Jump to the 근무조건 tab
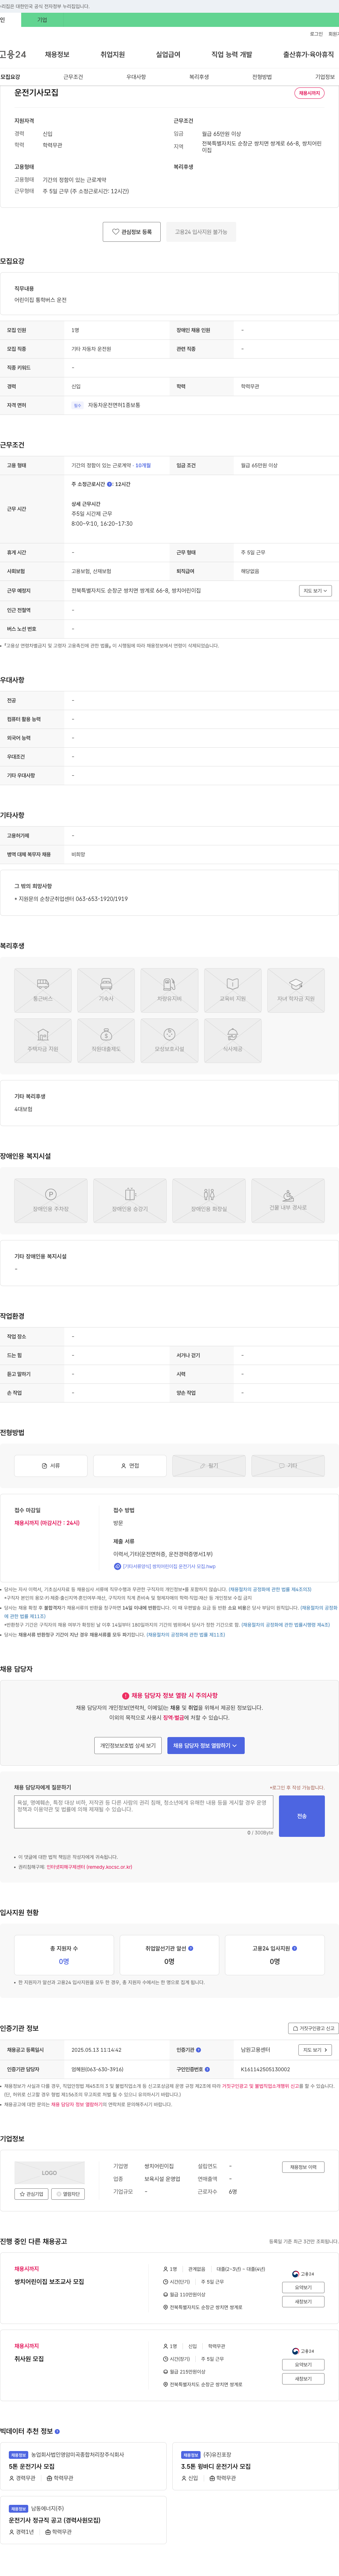The width and height of the screenshot is (339, 2576). click(x=73, y=77)
